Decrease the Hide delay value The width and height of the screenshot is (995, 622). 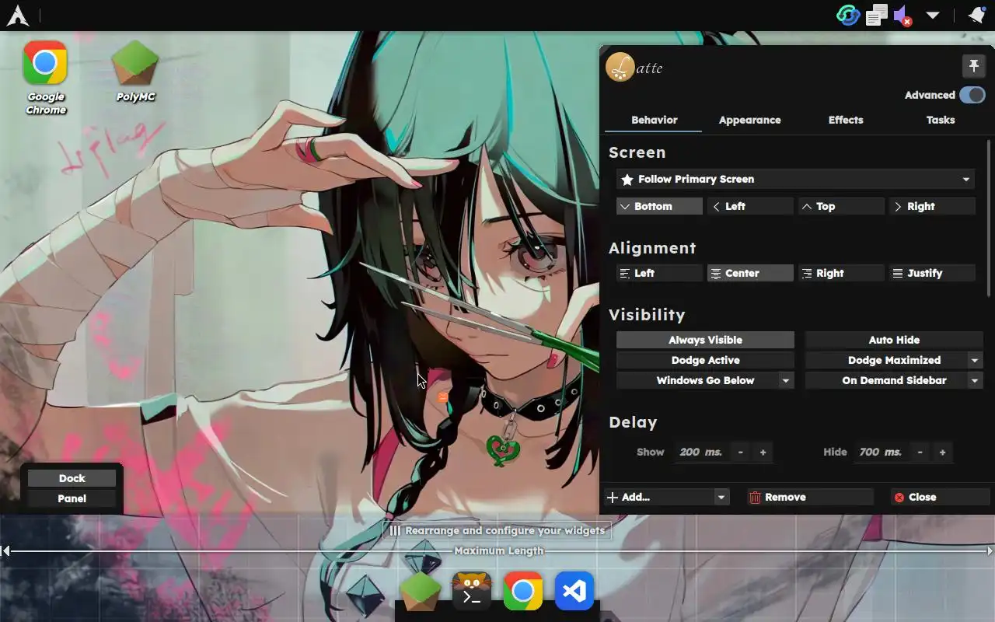pos(920,452)
